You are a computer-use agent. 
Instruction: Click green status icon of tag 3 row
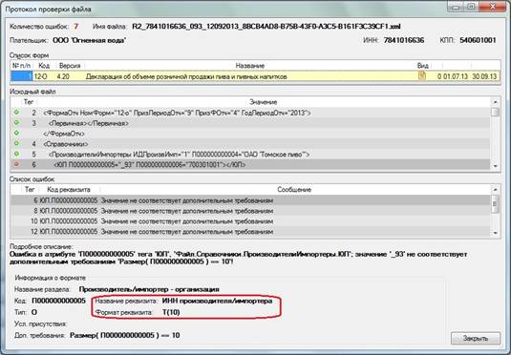point(16,123)
